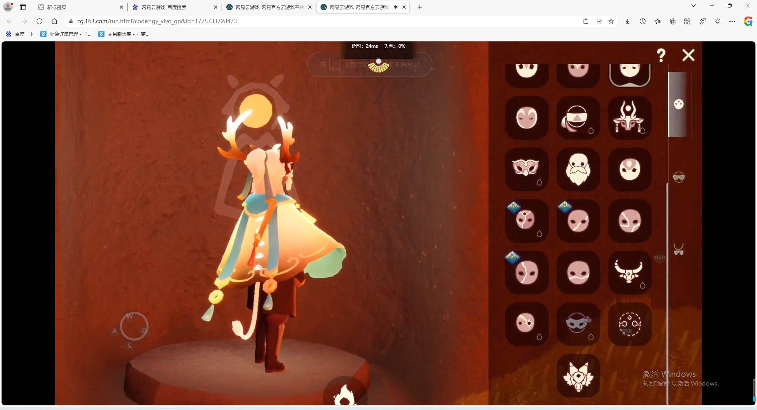This screenshot has height=410, width=757.
Task: Open the 百度一下 bookmark
Action: pyautogui.click(x=20, y=34)
